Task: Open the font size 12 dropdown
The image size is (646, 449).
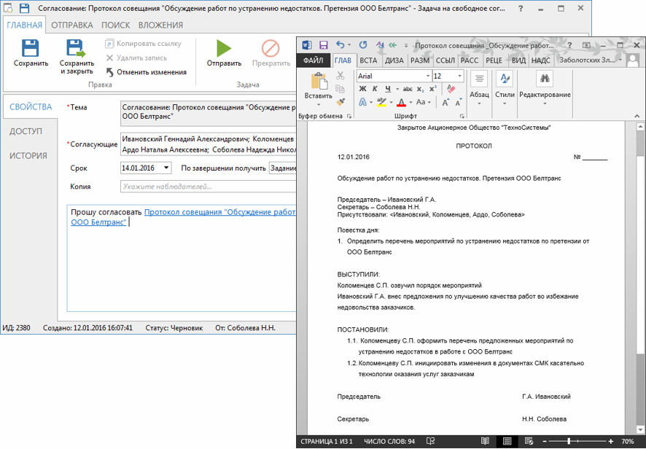Action: pyautogui.click(x=459, y=76)
